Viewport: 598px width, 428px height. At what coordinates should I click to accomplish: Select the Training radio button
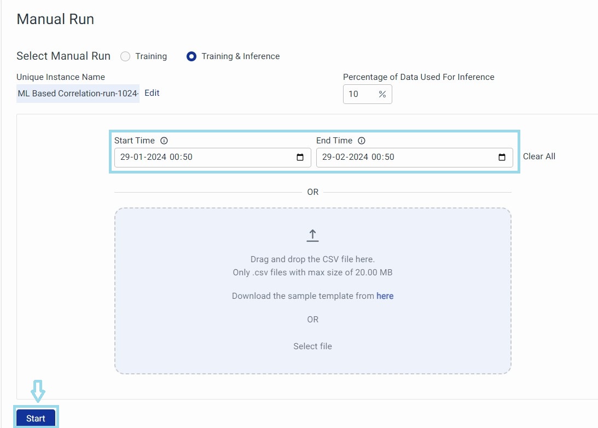125,56
